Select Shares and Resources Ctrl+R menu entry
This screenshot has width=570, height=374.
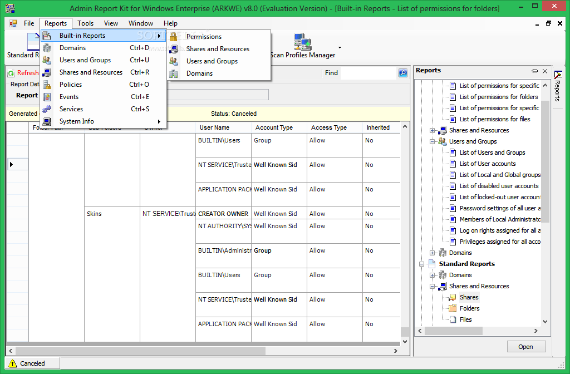[104, 72]
